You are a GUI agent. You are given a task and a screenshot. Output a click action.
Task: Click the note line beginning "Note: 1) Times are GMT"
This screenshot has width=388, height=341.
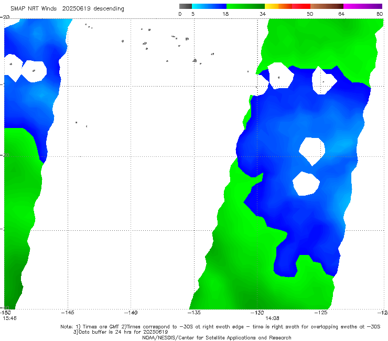[220, 327]
